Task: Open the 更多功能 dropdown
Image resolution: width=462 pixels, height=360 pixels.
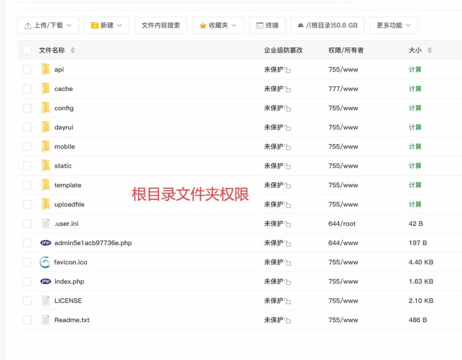Action: click(394, 25)
